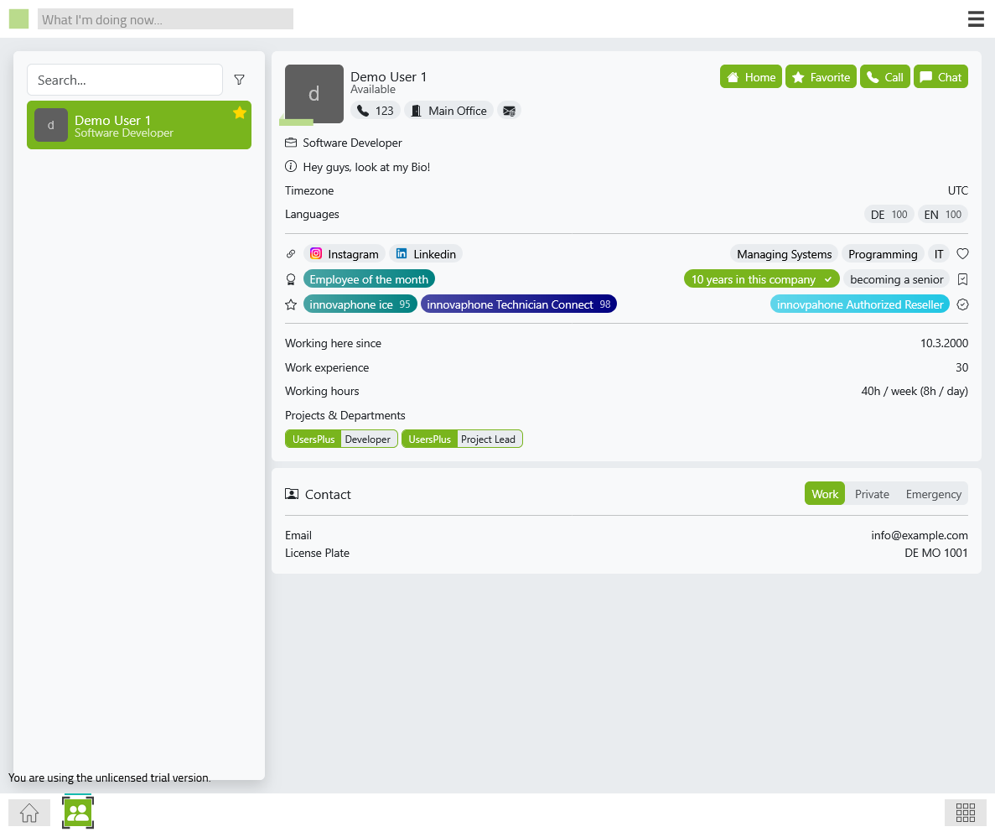Open the Instagram profile link

coord(344,254)
